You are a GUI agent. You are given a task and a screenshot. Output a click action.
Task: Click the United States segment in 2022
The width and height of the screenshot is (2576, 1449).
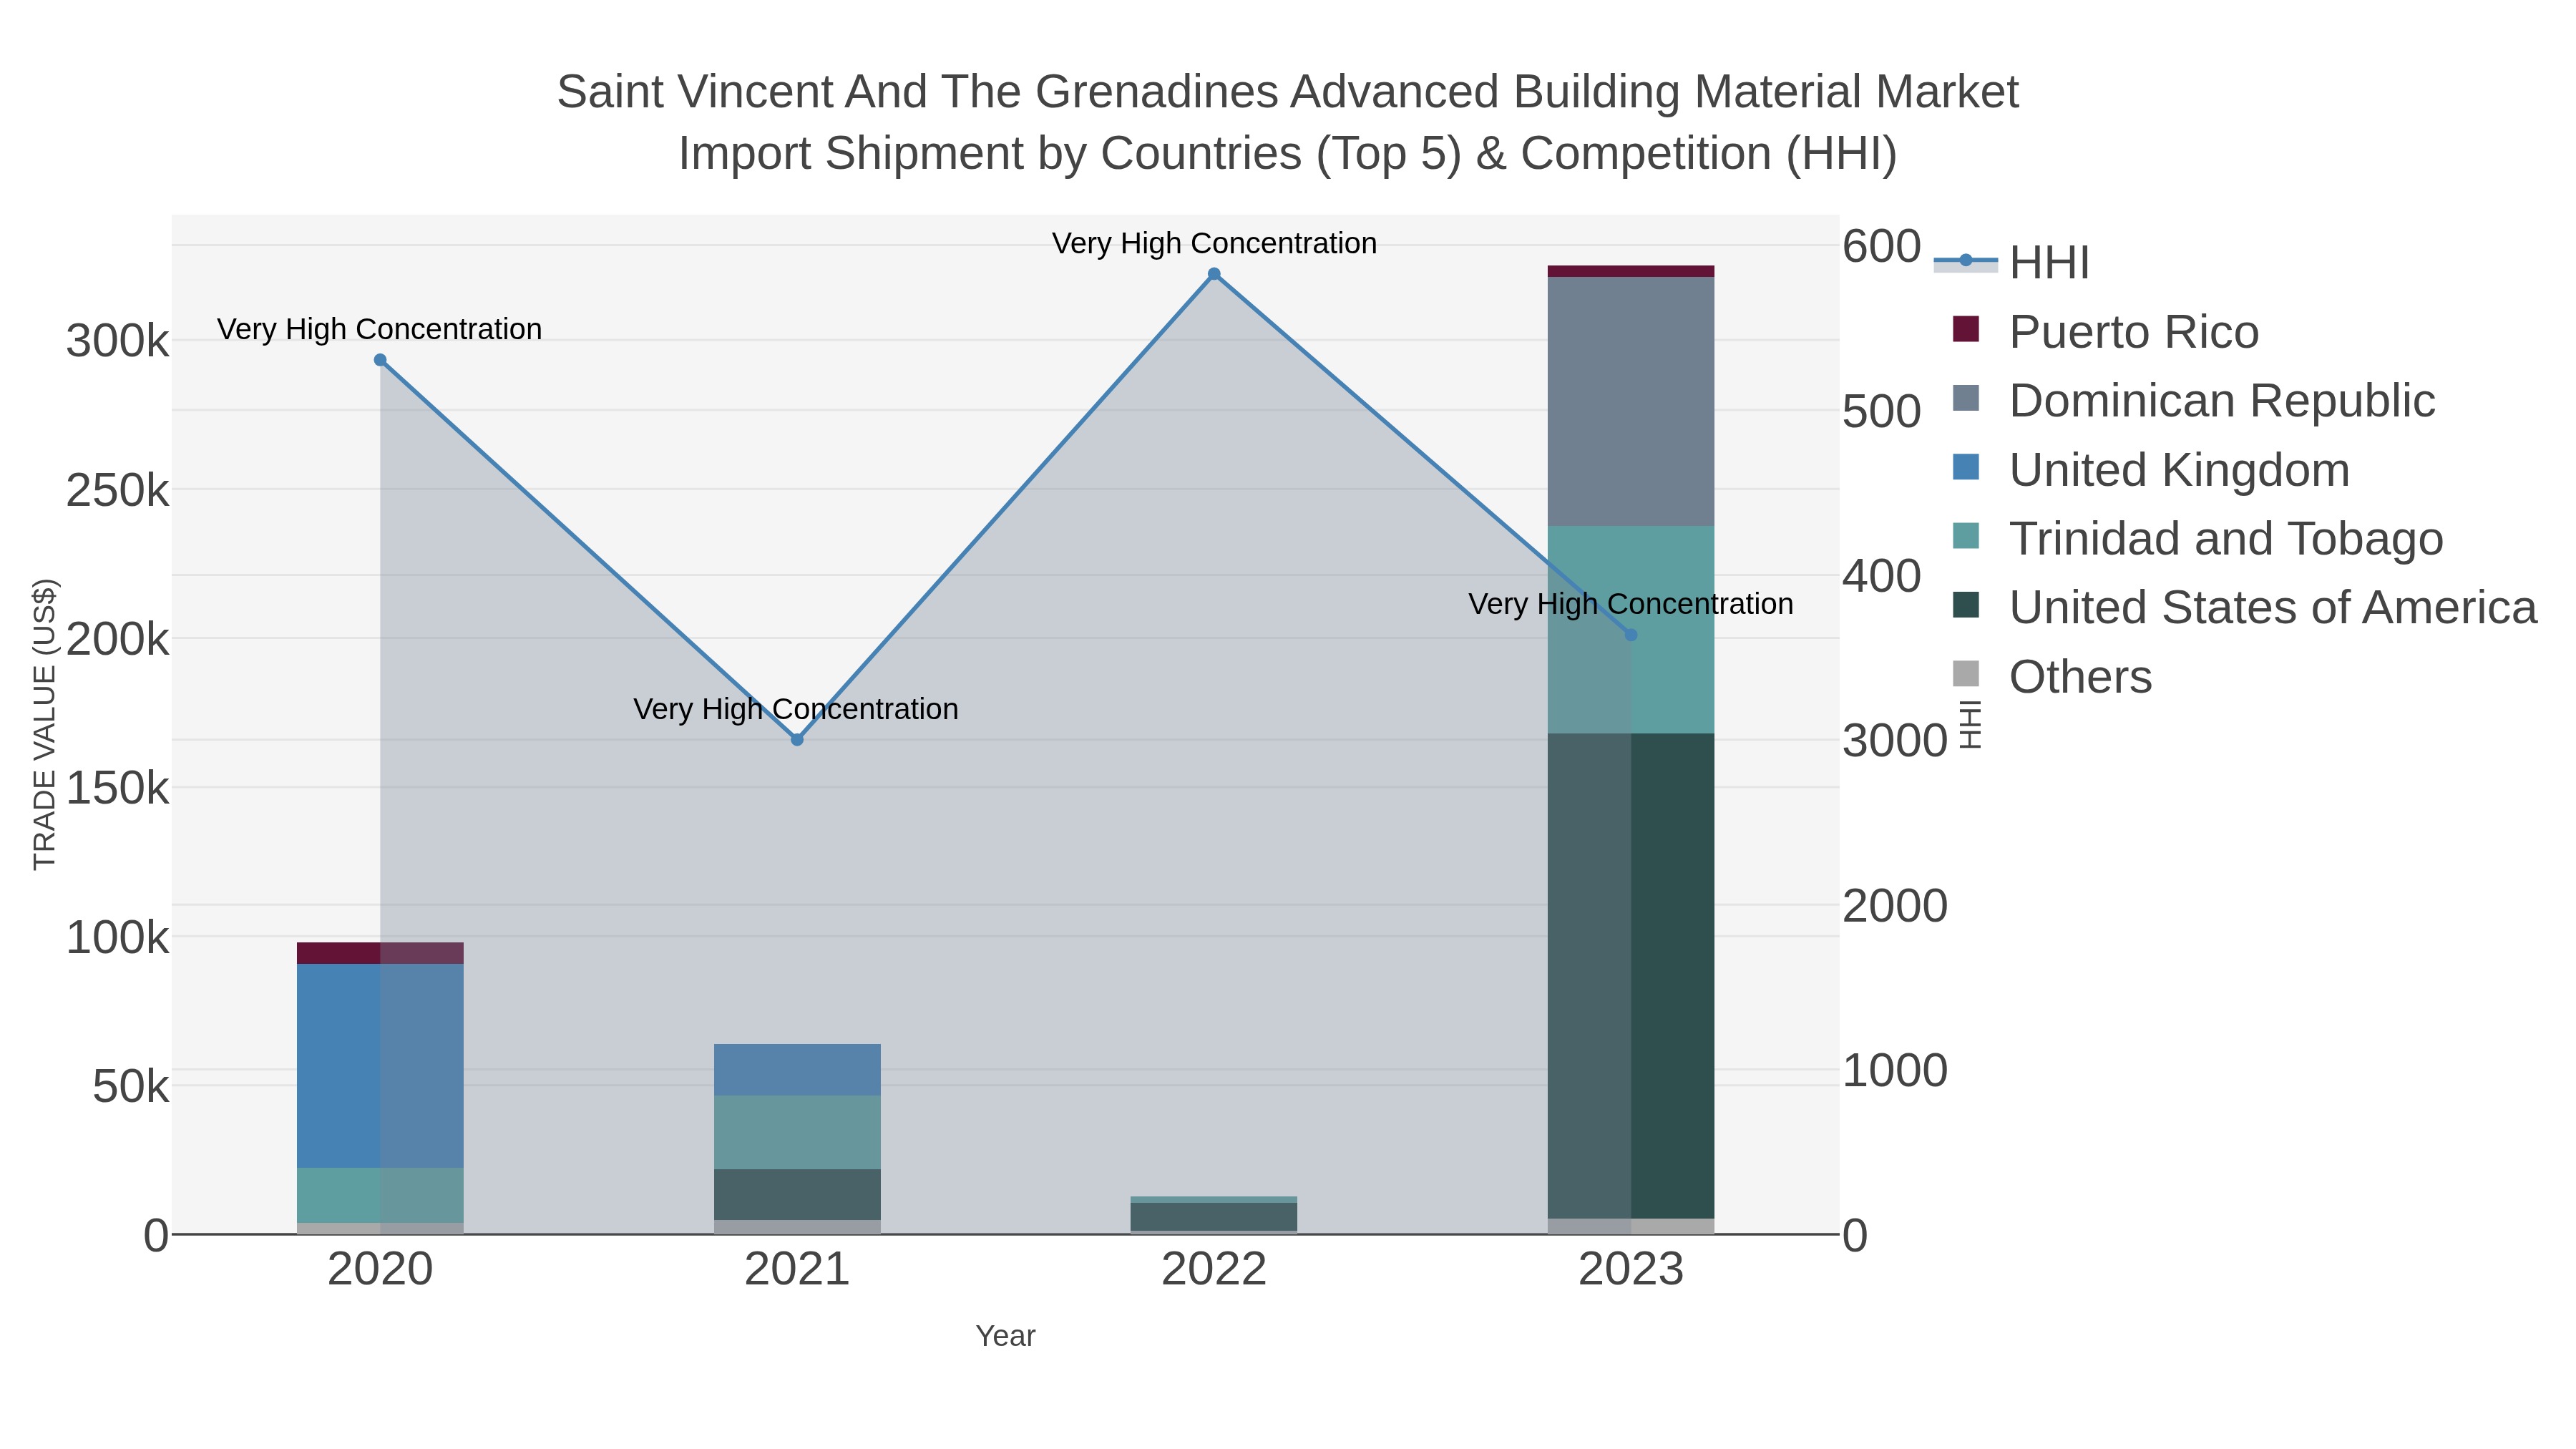click(1214, 1217)
